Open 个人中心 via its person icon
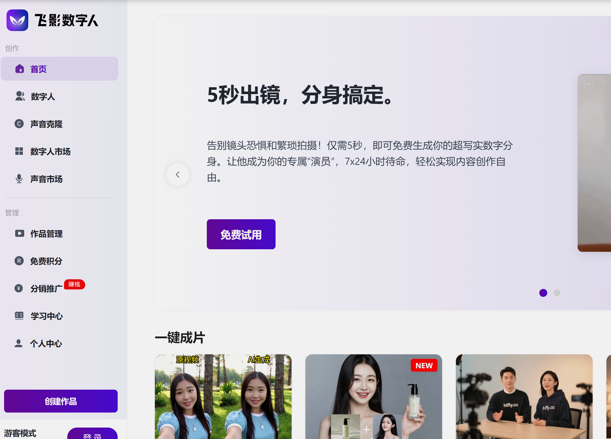 19,343
